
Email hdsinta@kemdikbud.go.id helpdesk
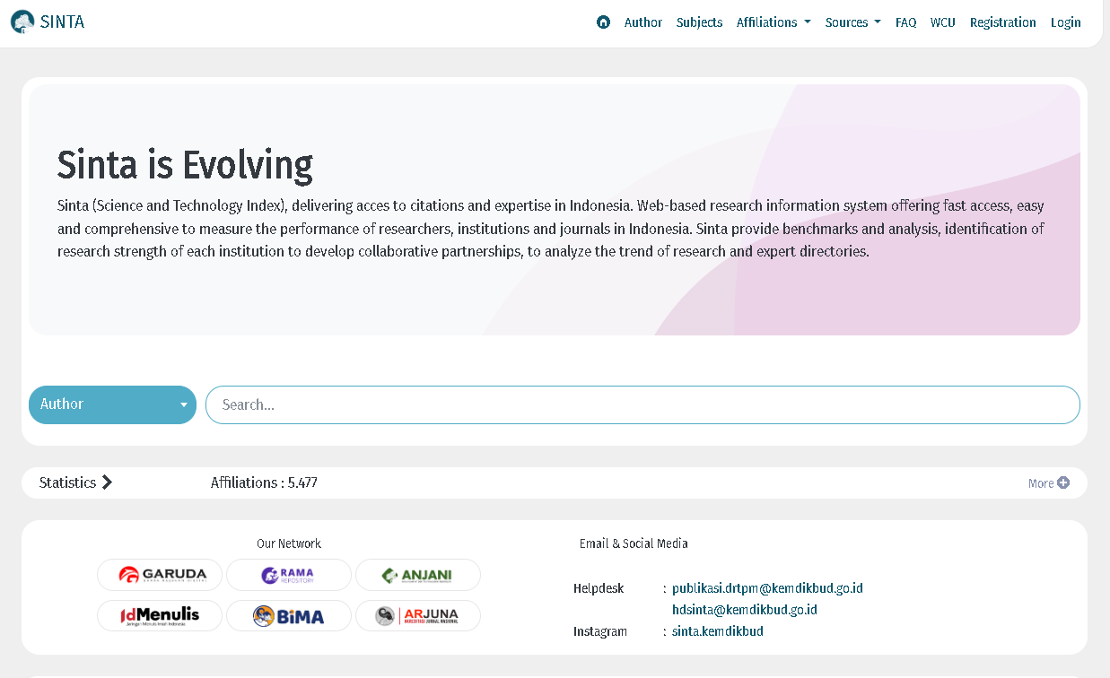(x=745, y=610)
